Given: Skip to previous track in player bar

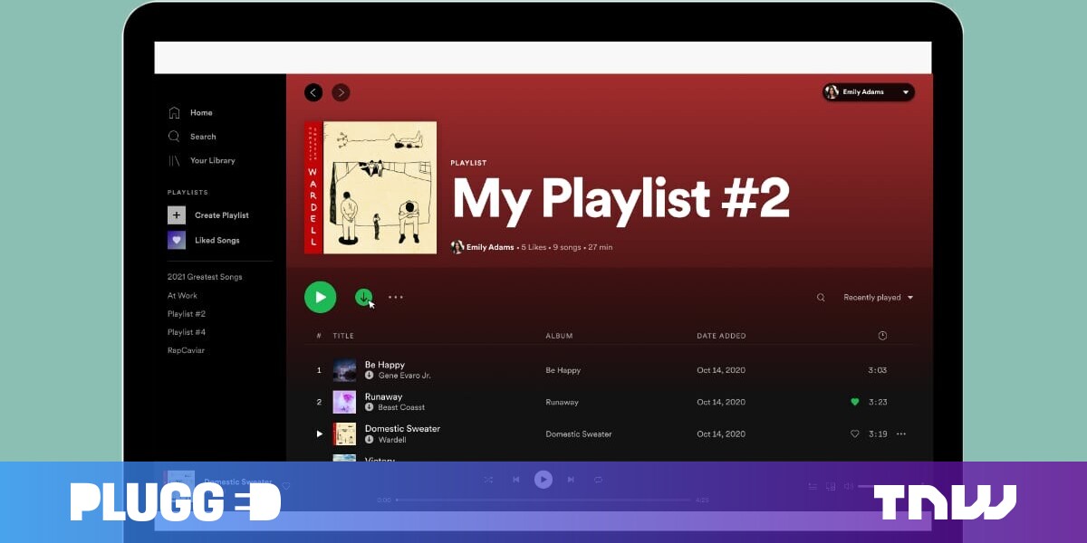Looking at the screenshot, I should (515, 480).
